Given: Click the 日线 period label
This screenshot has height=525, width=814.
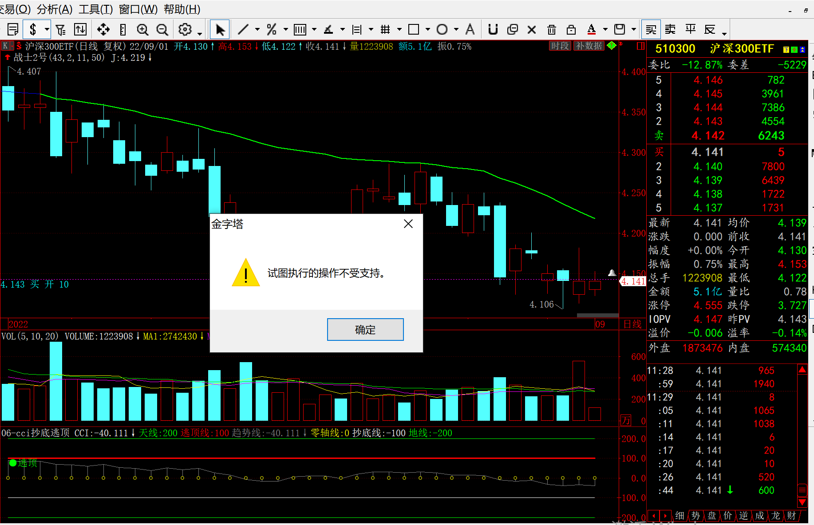Looking at the screenshot, I should (632, 324).
